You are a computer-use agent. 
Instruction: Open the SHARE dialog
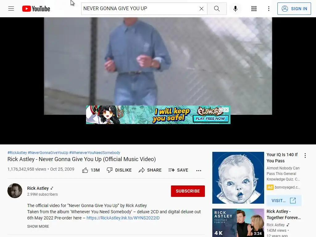(x=150, y=170)
